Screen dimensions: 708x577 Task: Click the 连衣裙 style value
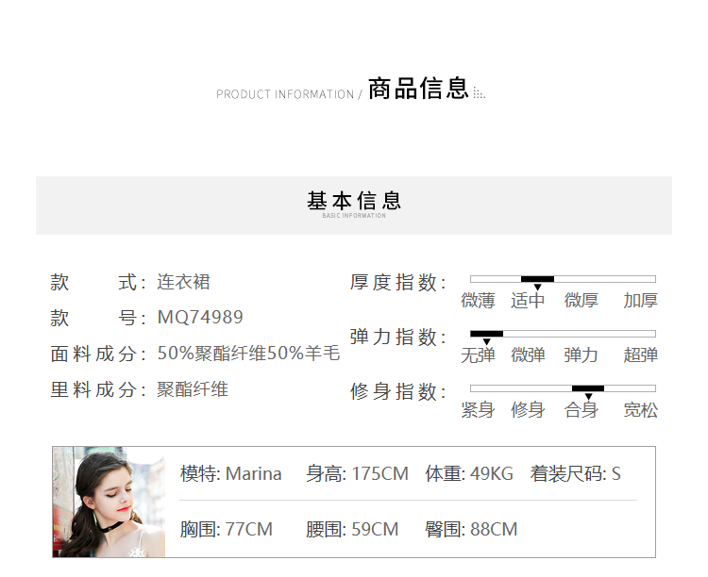coord(183,282)
